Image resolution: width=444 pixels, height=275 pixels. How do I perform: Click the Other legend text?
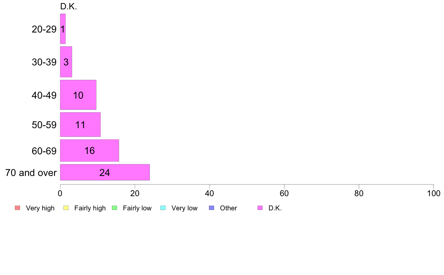click(228, 208)
